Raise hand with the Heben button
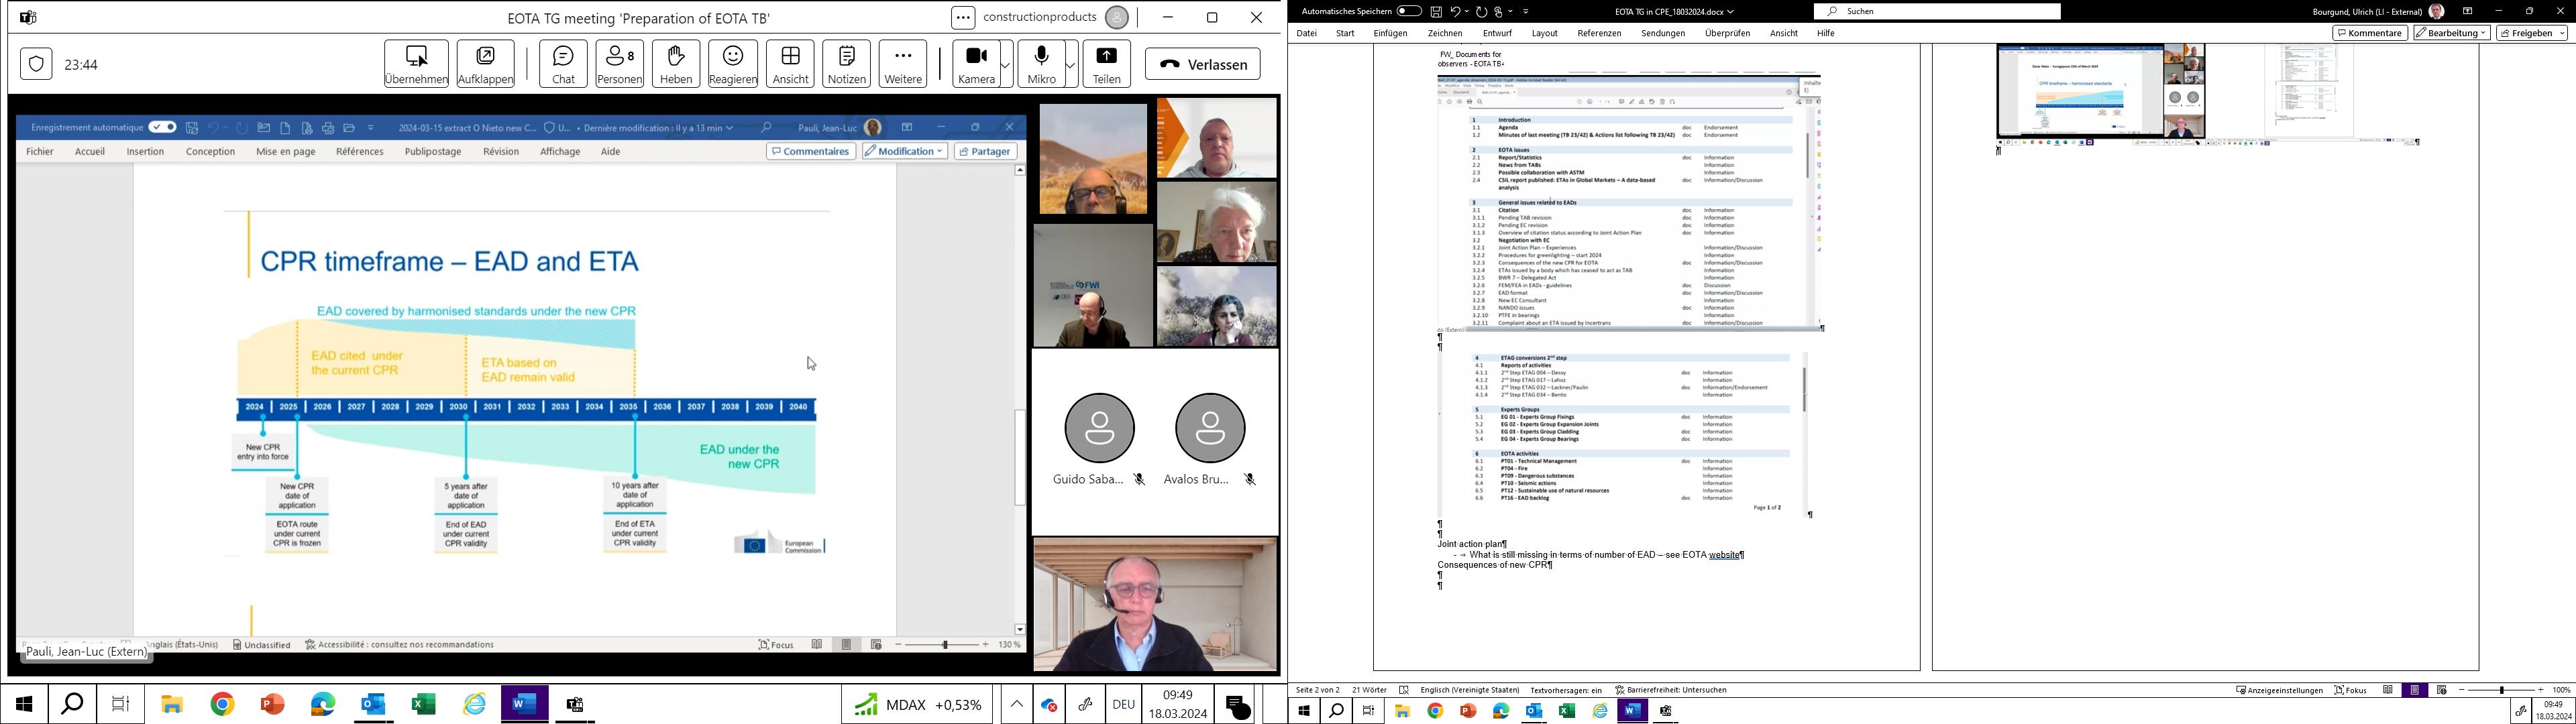Image resolution: width=2576 pixels, height=724 pixels. pos(676,64)
